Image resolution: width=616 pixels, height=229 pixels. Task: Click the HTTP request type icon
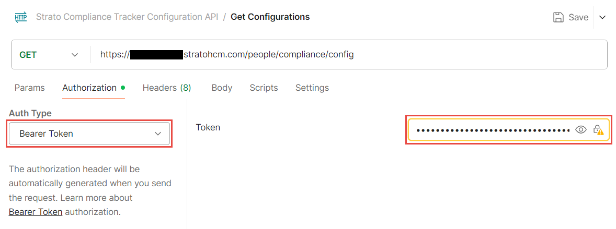[21, 17]
